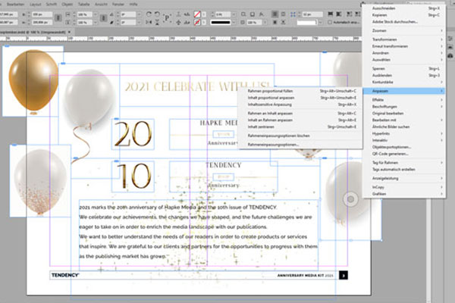Click the drop shadow icon in control bar
Screen dimensions: 455x303
click(x=253, y=14)
